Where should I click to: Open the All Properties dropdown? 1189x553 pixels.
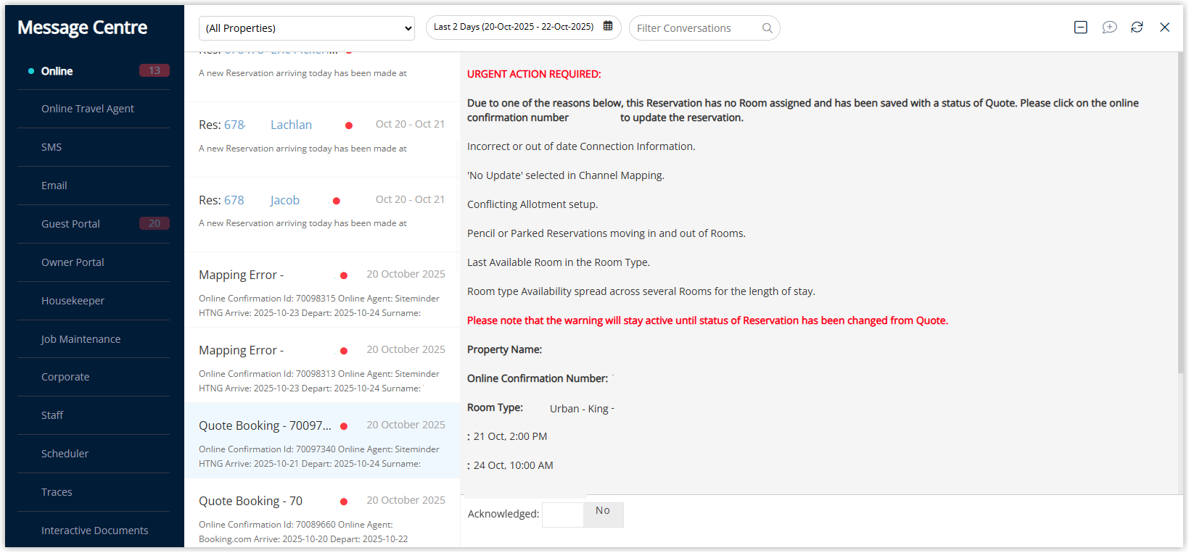[x=307, y=28]
